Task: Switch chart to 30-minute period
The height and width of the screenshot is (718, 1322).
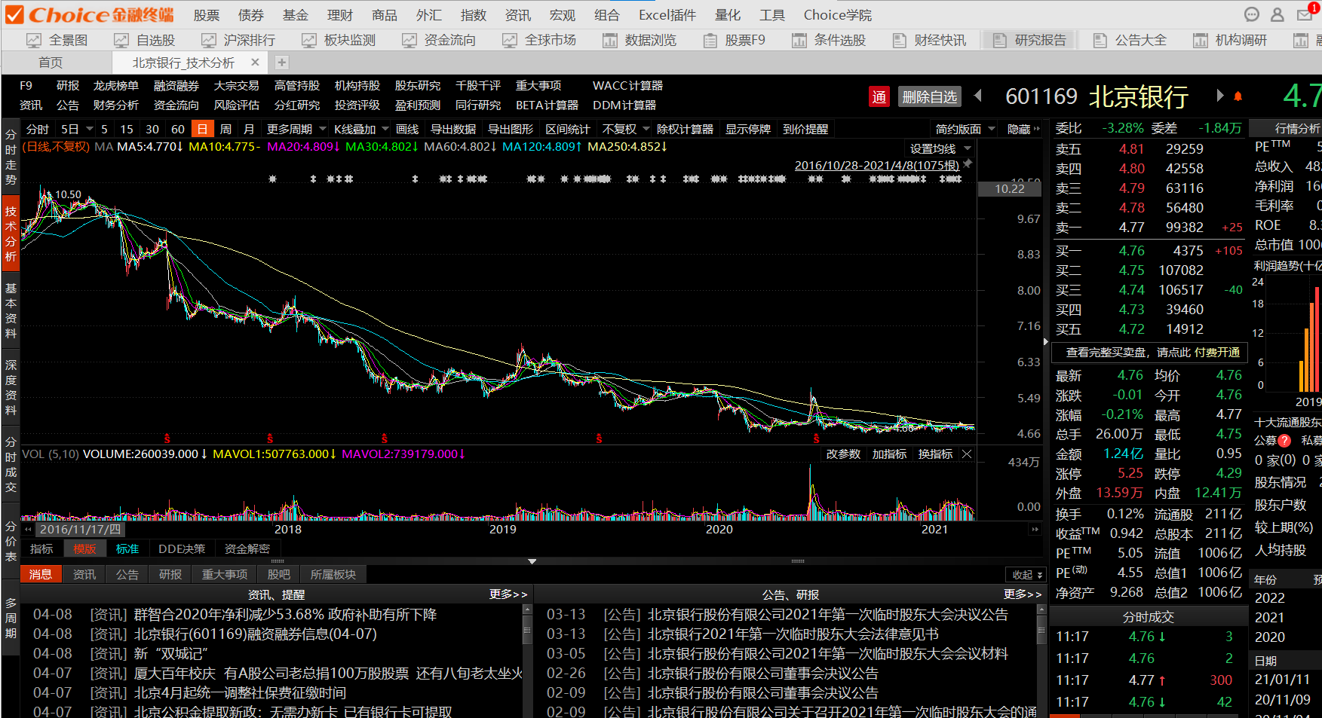Action: coord(152,130)
